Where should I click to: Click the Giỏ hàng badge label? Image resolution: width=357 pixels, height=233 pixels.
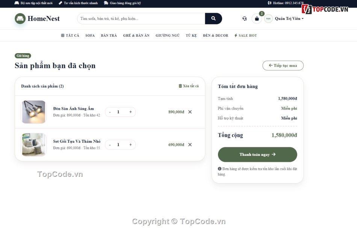23,55
